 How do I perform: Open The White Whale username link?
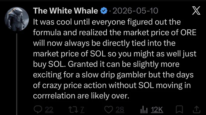(65, 11)
